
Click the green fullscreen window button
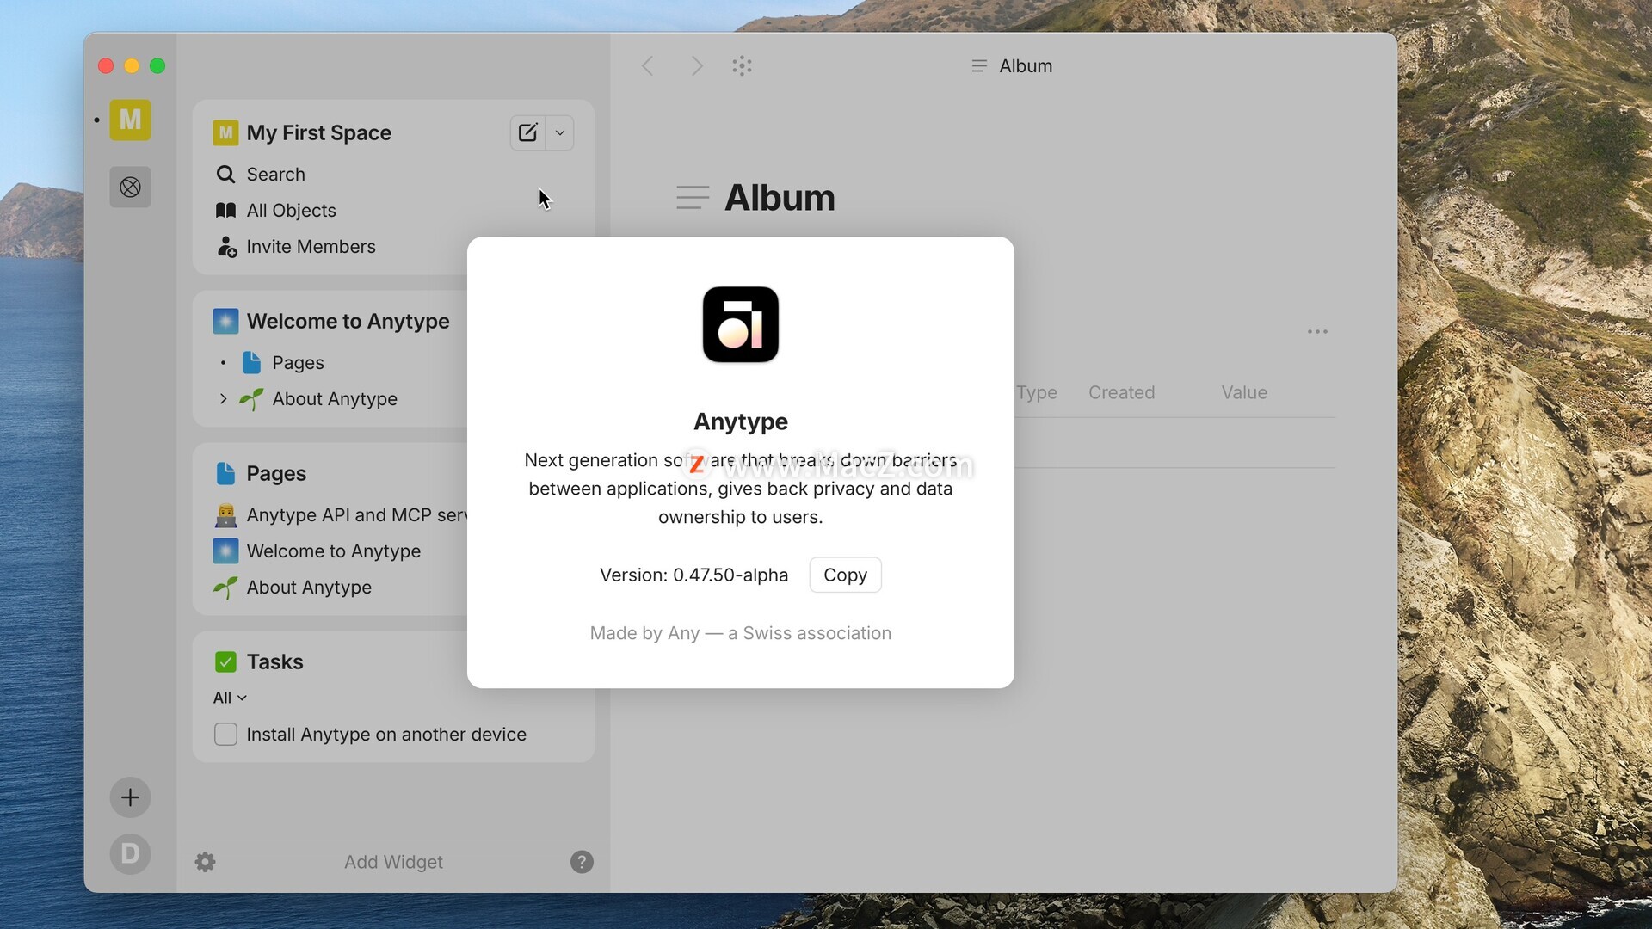pyautogui.click(x=157, y=66)
